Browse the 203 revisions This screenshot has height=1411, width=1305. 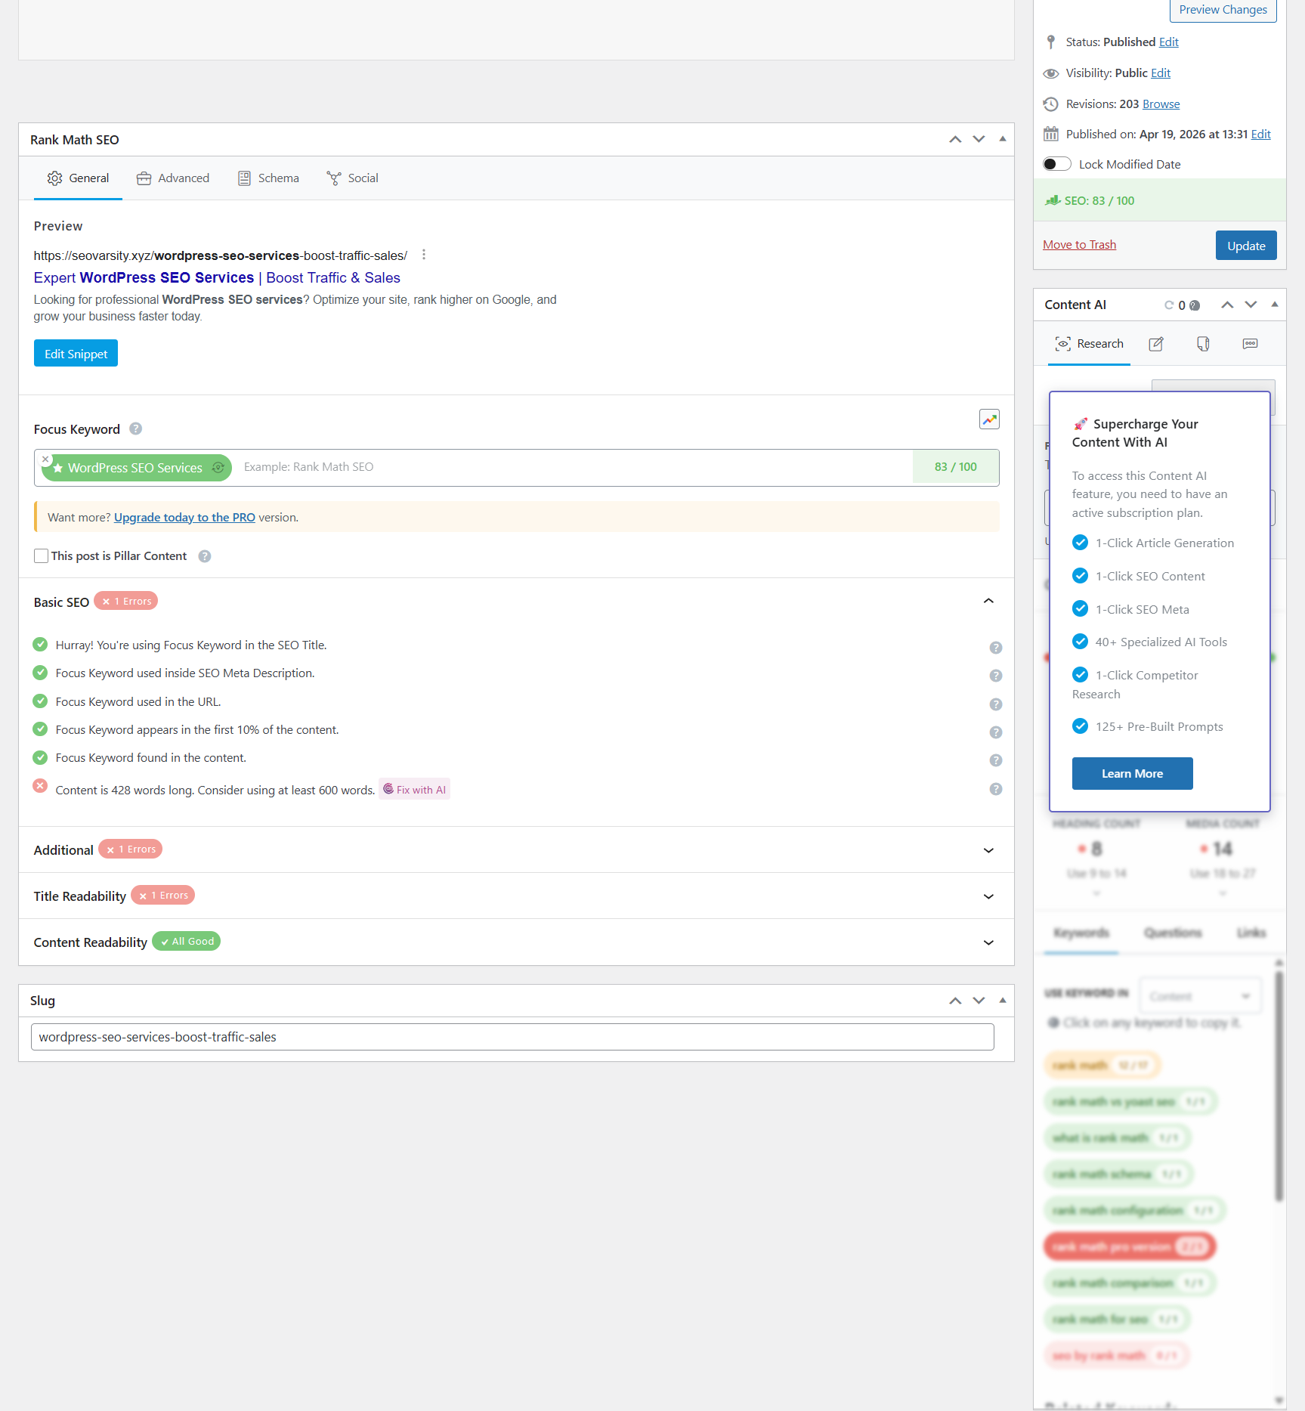point(1161,104)
